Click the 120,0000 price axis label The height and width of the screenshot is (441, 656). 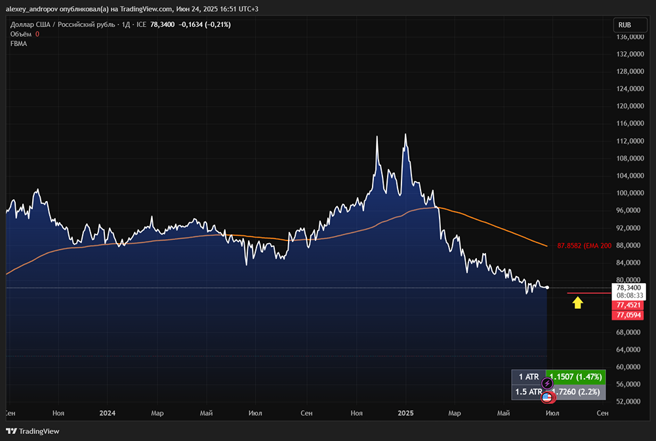tap(630, 106)
